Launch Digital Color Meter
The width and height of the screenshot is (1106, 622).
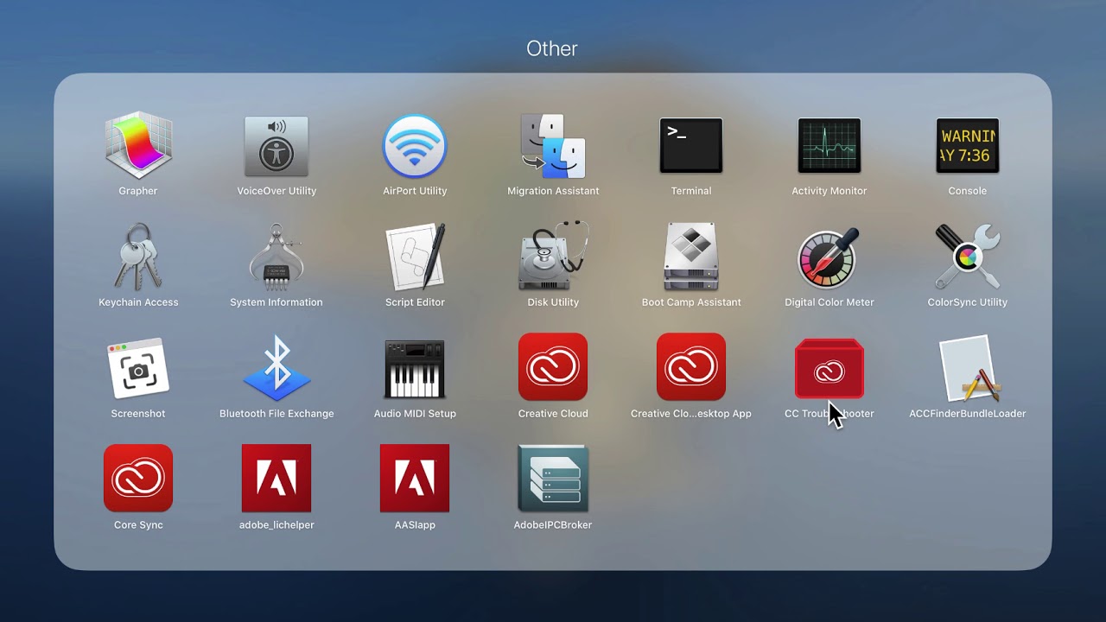829,257
